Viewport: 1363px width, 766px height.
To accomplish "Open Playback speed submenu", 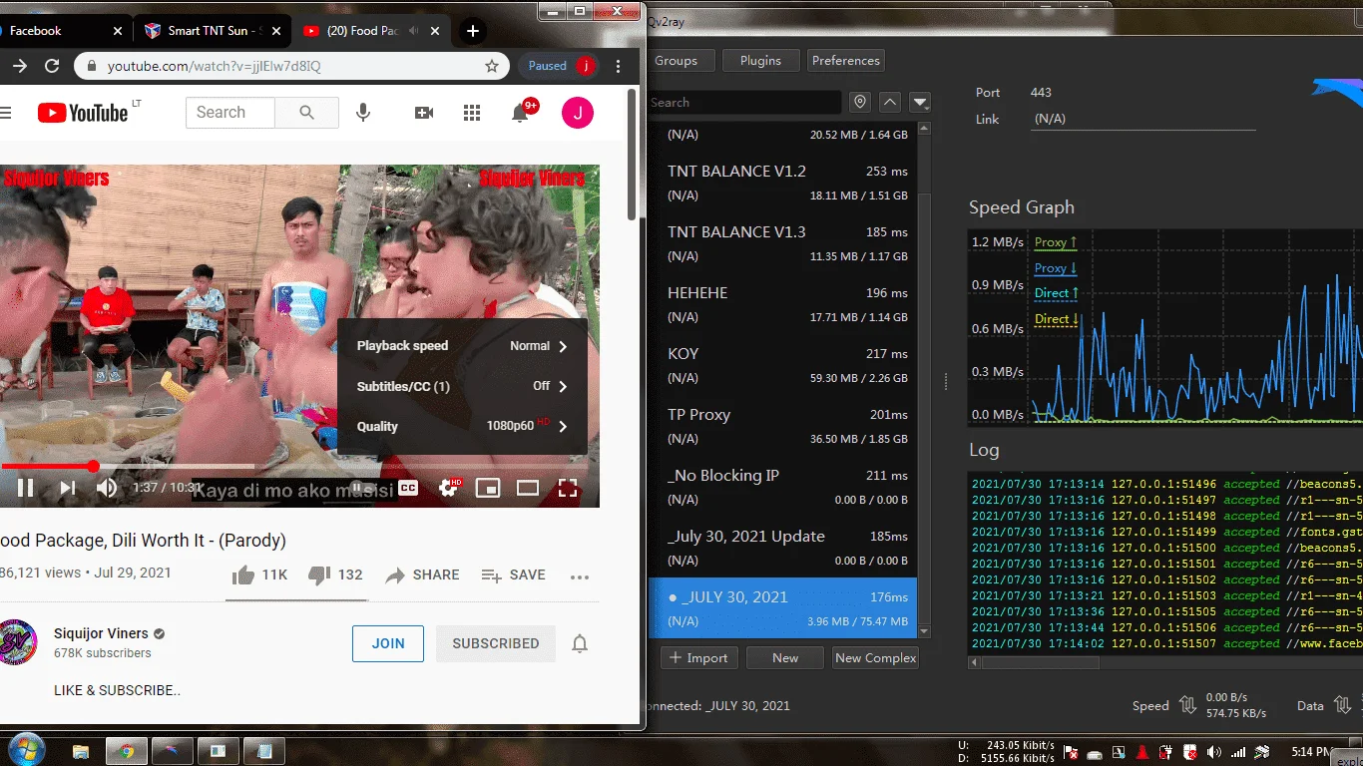I will (x=462, y=346).
